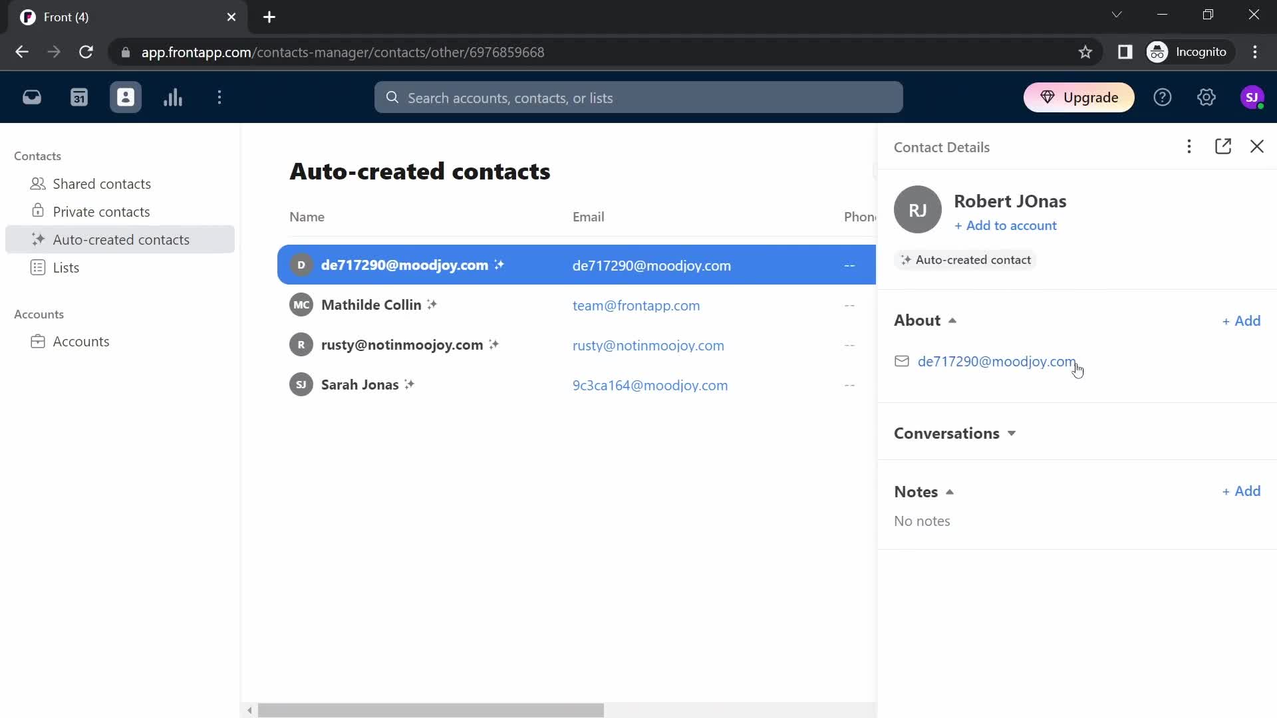
Task: Click the 9c3ca164@moodjoy.com email link
Action: pyautogui.click(x=650, y=386)
